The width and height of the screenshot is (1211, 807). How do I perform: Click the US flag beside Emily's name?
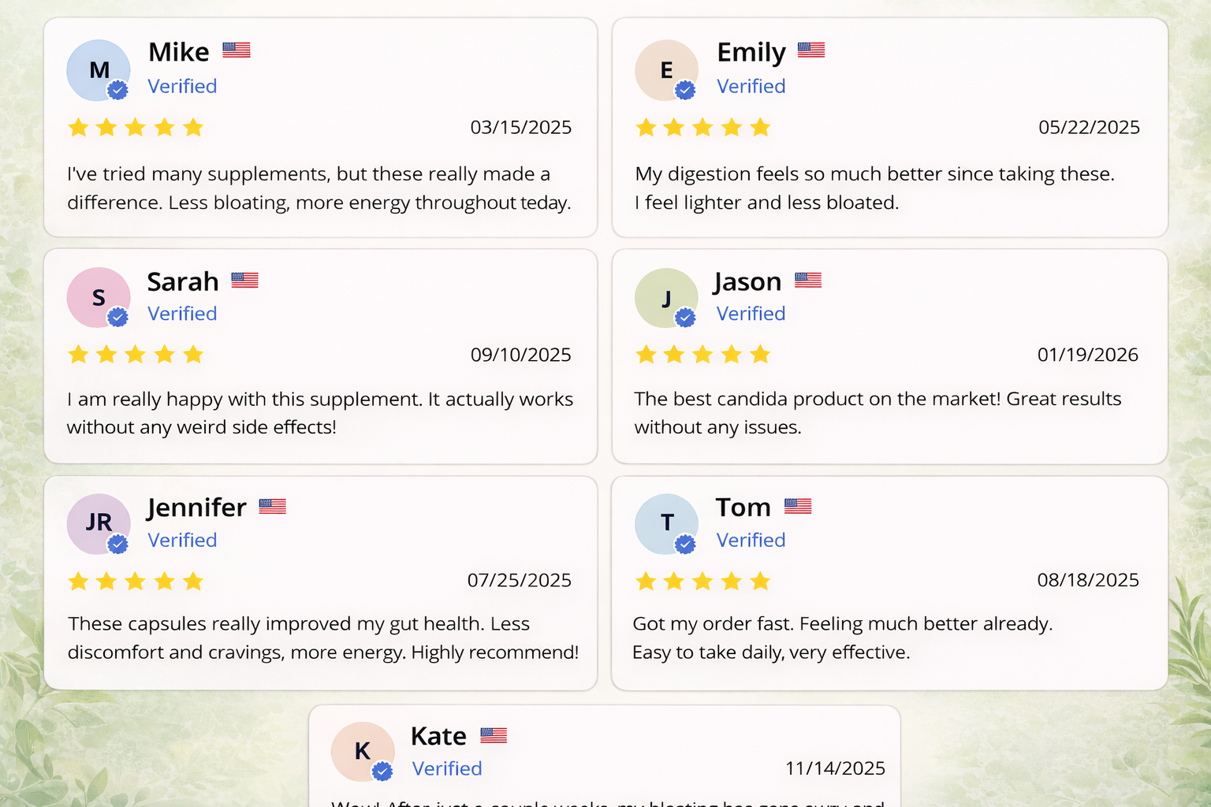point(811,50)
